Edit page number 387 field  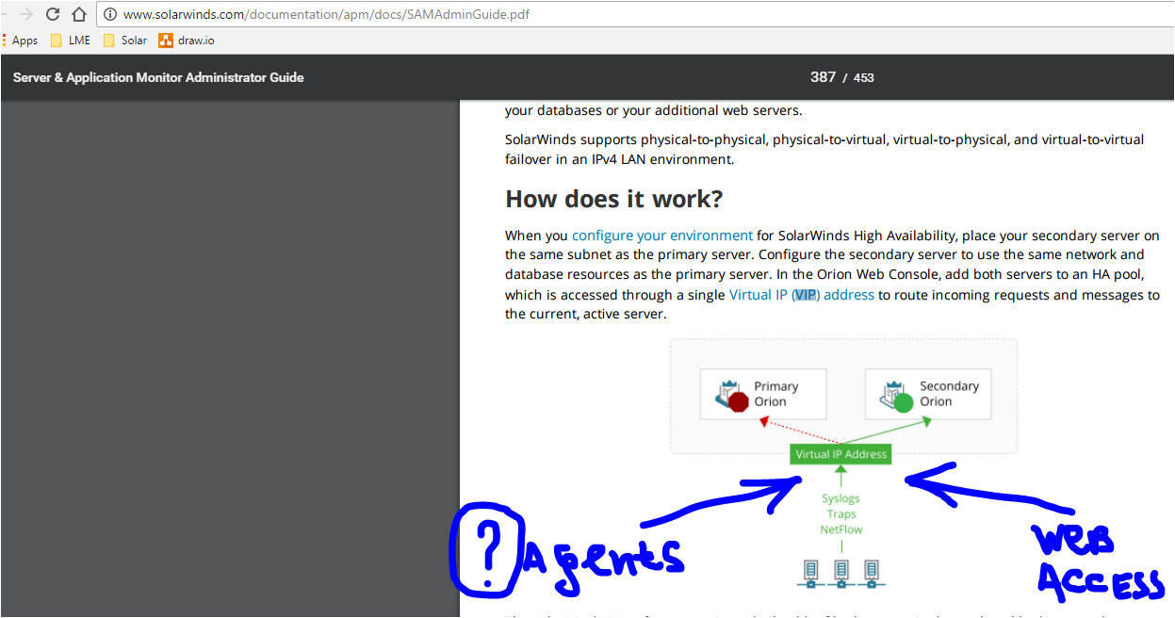823,77
